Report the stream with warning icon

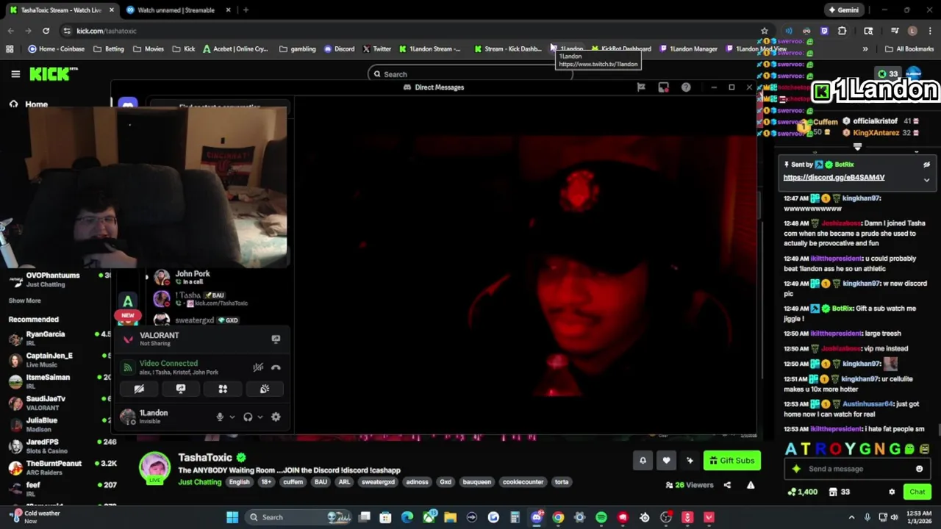[751, 485]
